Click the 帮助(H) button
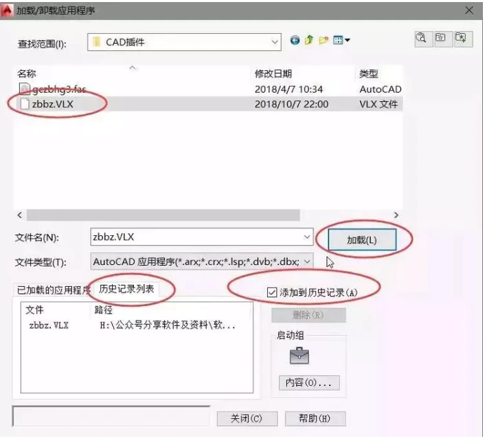Screen dimensions: 487x443 pyautogui.click(x=315, y=418)
